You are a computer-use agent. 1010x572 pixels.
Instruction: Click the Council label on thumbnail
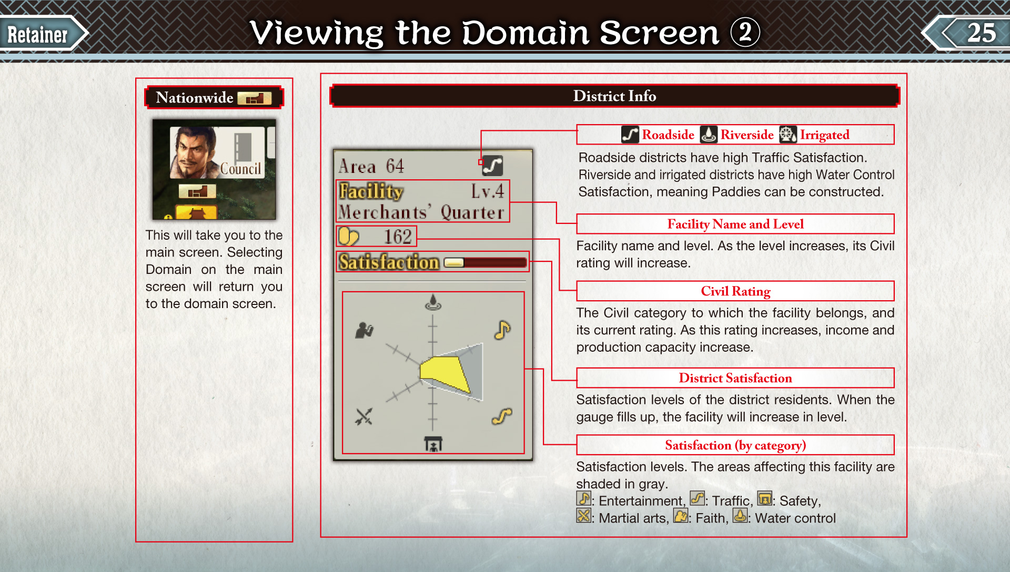(240, 168)
